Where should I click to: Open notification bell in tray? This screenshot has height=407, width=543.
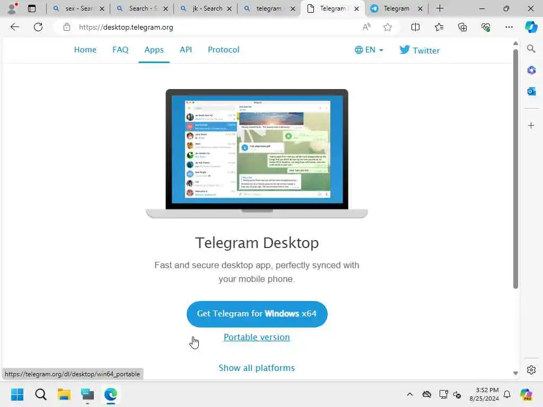tap(507, 394)
